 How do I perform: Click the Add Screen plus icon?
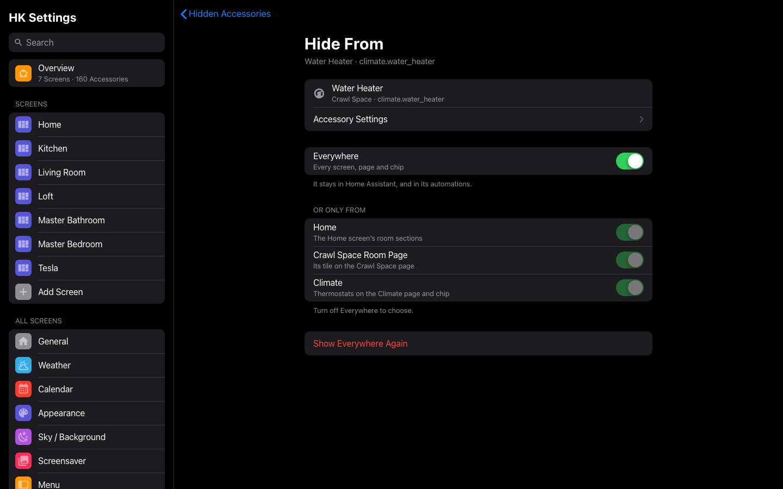click(23, 292)
